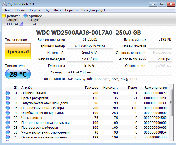Click the blue status icon for attribute 01
176x145 pixels.
pyautogui.click(x=8, y=93)
